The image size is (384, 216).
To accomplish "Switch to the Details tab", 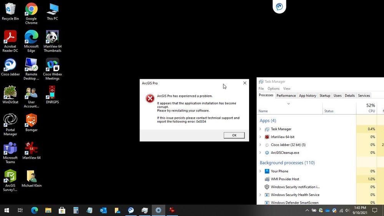I will point(350,96).
